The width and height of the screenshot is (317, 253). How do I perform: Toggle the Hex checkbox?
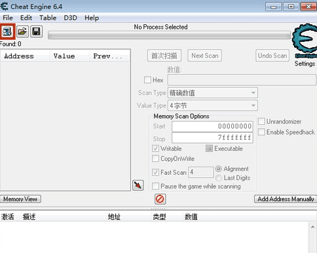[147, 80]
